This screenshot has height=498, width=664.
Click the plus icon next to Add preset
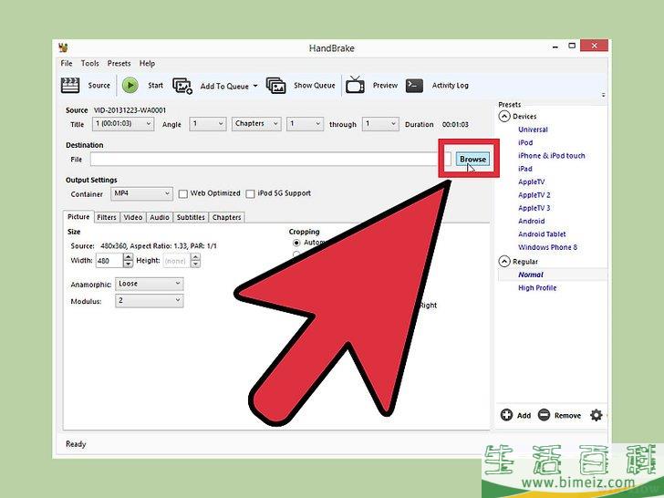(x=506, y=415)
